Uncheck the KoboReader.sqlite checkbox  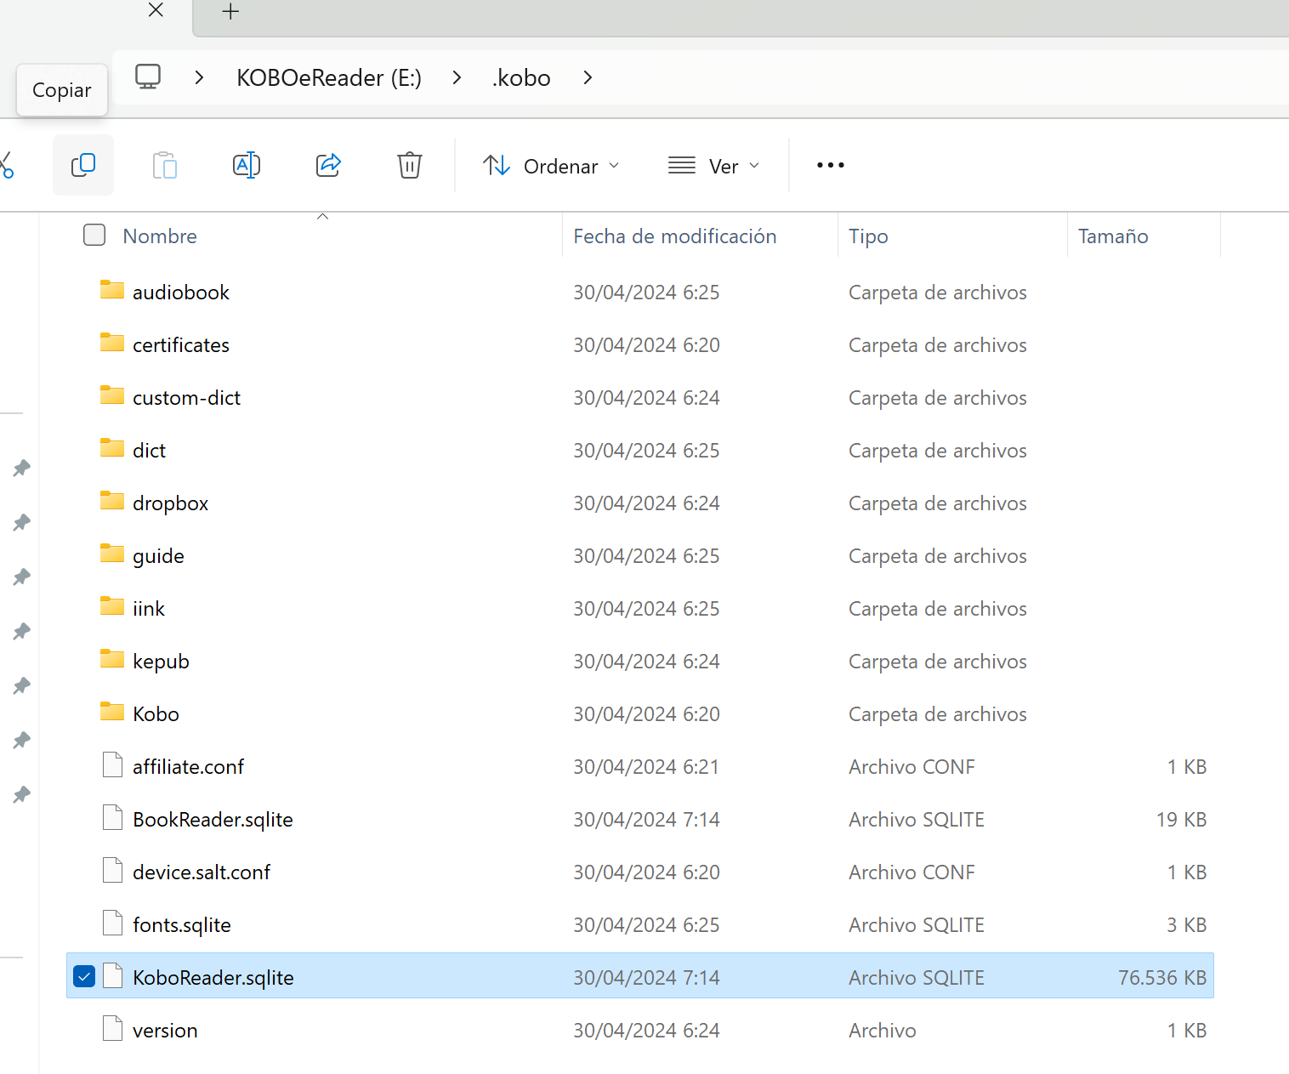84,977
